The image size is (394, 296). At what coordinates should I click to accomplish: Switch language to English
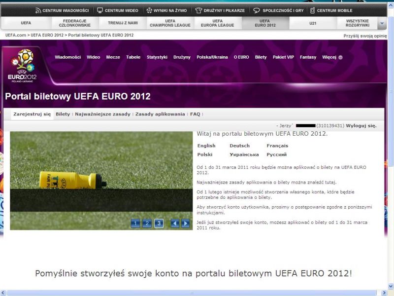pyautogui.click(x=206, y=146)
